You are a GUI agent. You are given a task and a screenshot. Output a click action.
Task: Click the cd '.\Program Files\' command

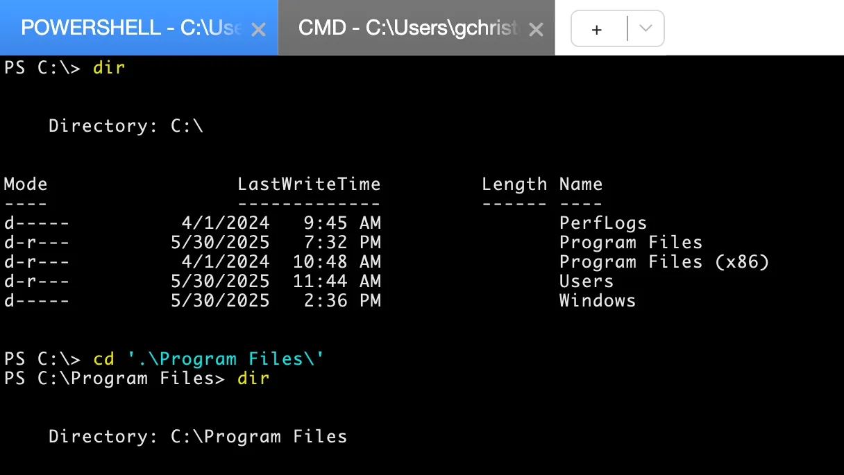(207, 359)
